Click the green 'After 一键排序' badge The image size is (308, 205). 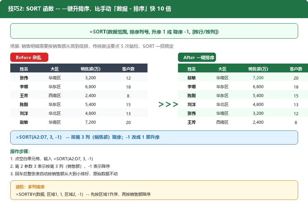coord(197,57)
